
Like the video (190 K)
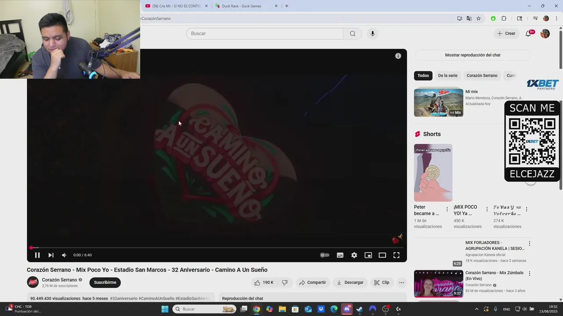point(264,283)
